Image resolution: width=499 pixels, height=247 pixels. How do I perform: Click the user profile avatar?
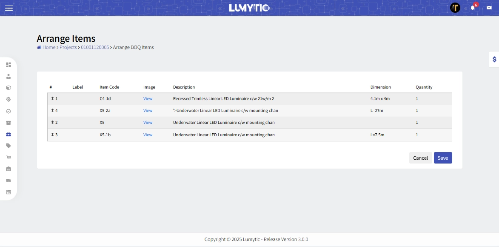455,8
